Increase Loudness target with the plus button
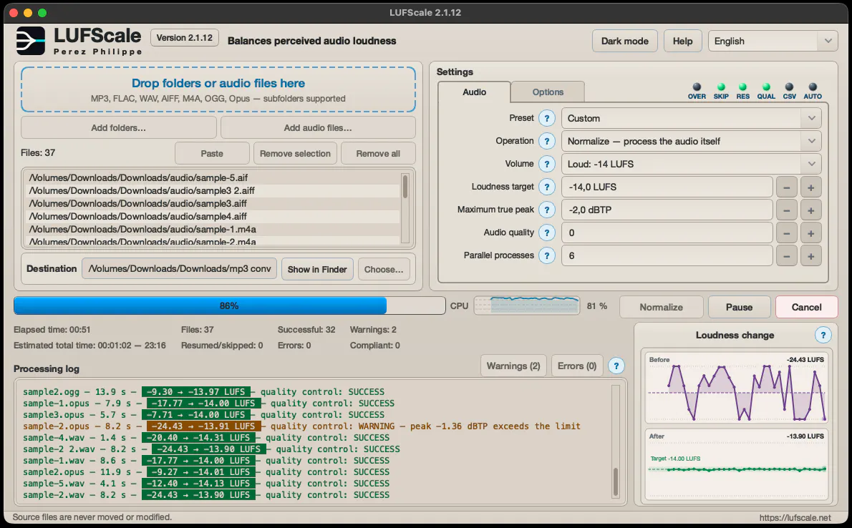The height and width of the screenshot is (528, 852). [810, 187]
